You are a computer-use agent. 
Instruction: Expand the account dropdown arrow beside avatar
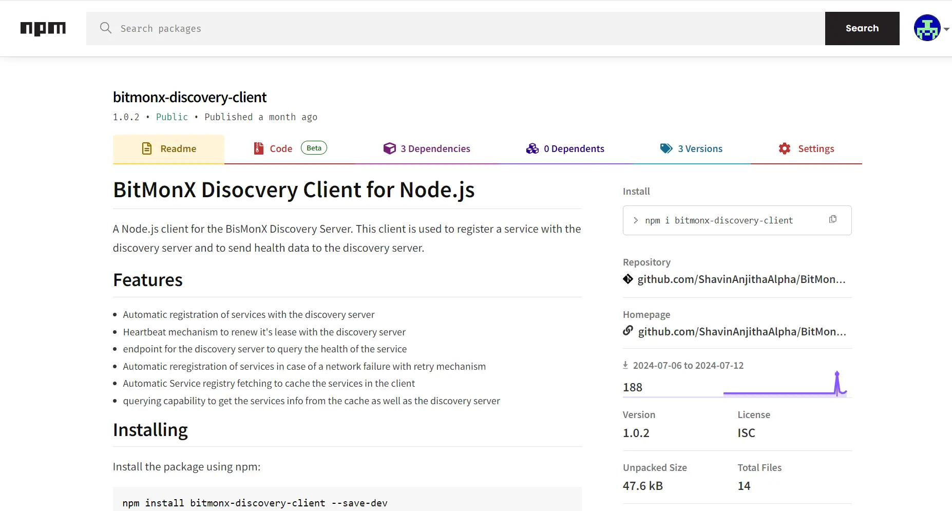(x=946, y=29)
